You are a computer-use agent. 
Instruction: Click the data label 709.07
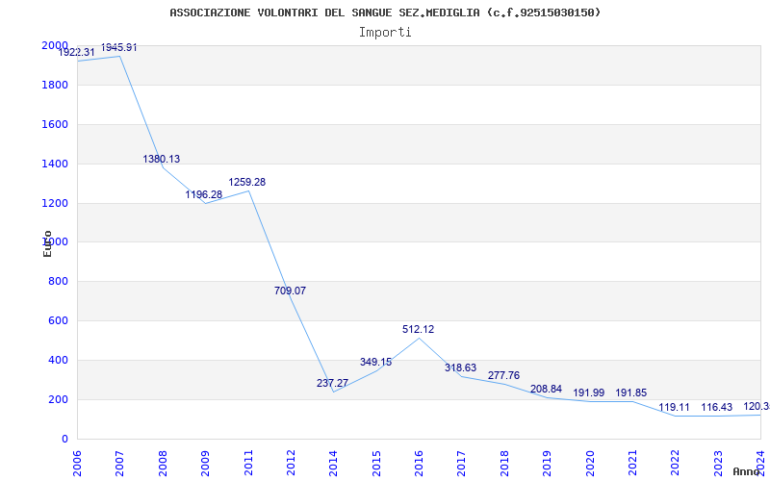[291, 291]
